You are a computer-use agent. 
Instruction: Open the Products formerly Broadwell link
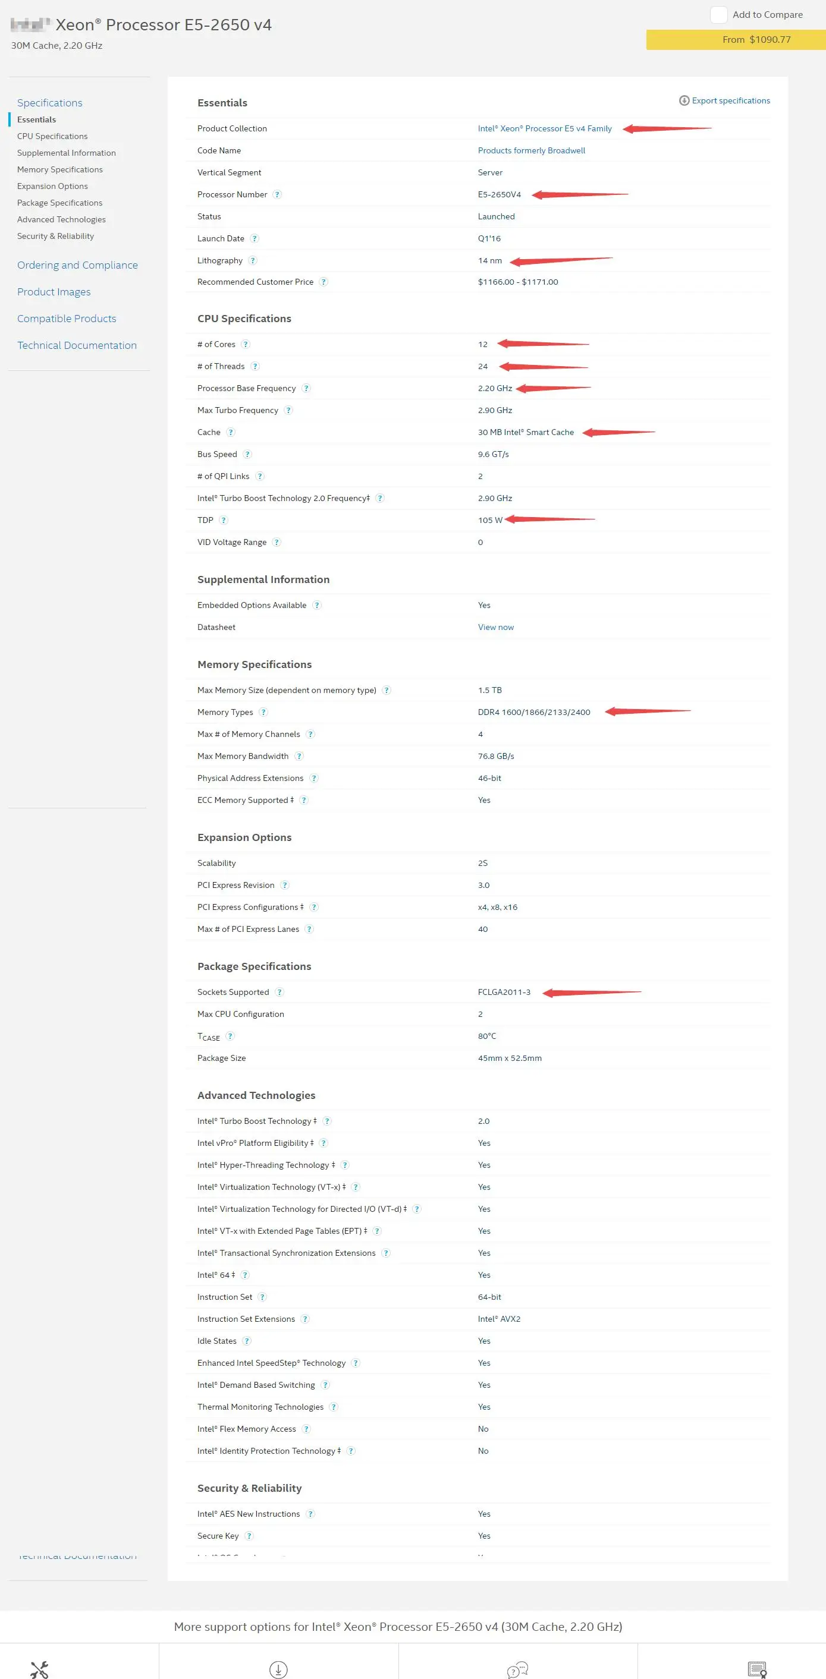pos(531,150)
